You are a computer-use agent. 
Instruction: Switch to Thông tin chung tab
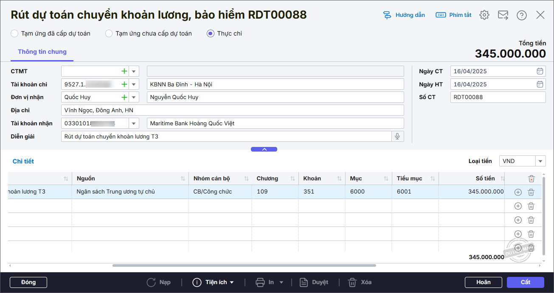coord(42,52)
